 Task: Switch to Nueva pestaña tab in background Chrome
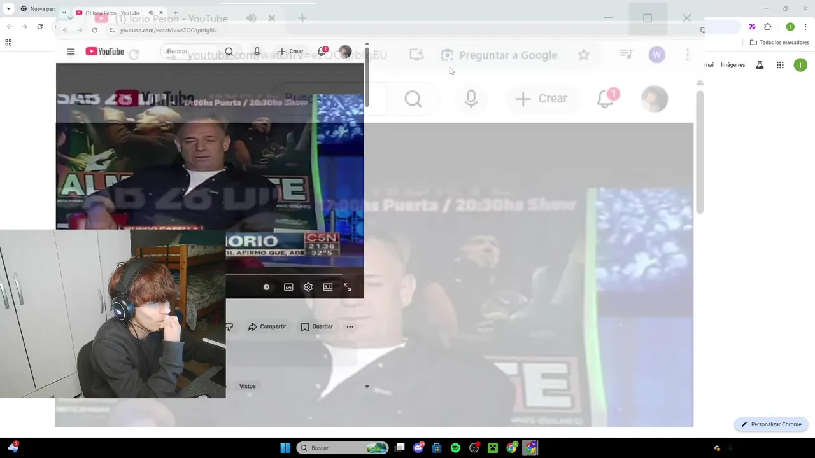[37, 9]
